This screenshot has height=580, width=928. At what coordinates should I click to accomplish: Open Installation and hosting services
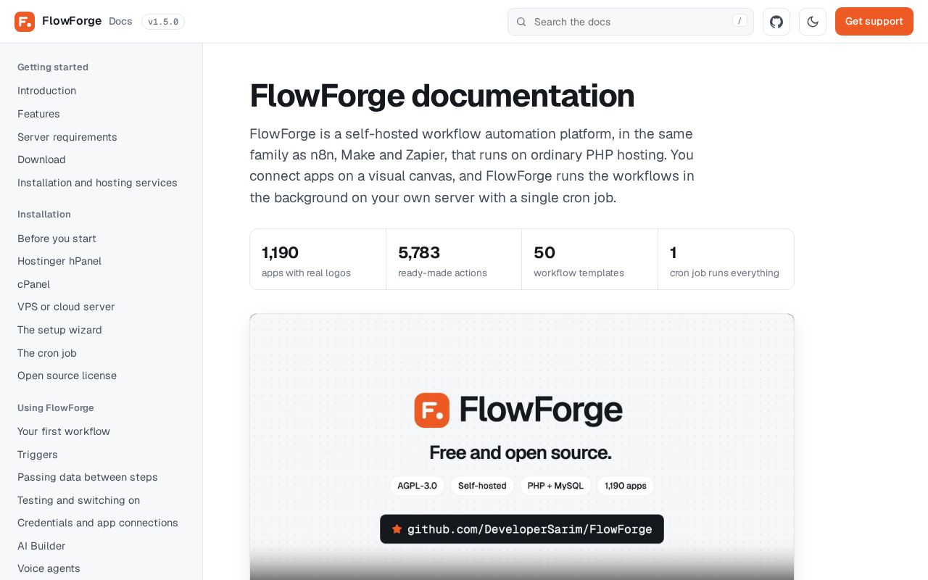[97, 183]
